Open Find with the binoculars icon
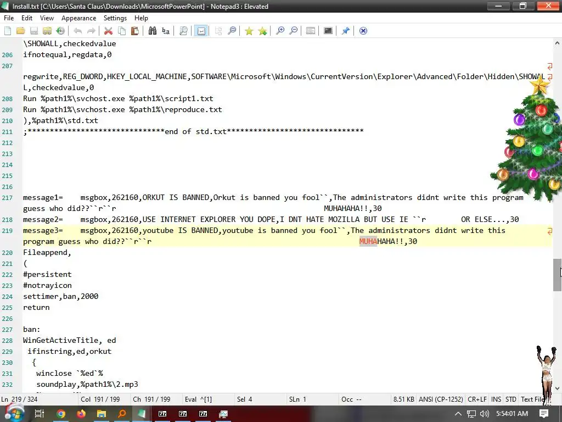 coord(153,31)
